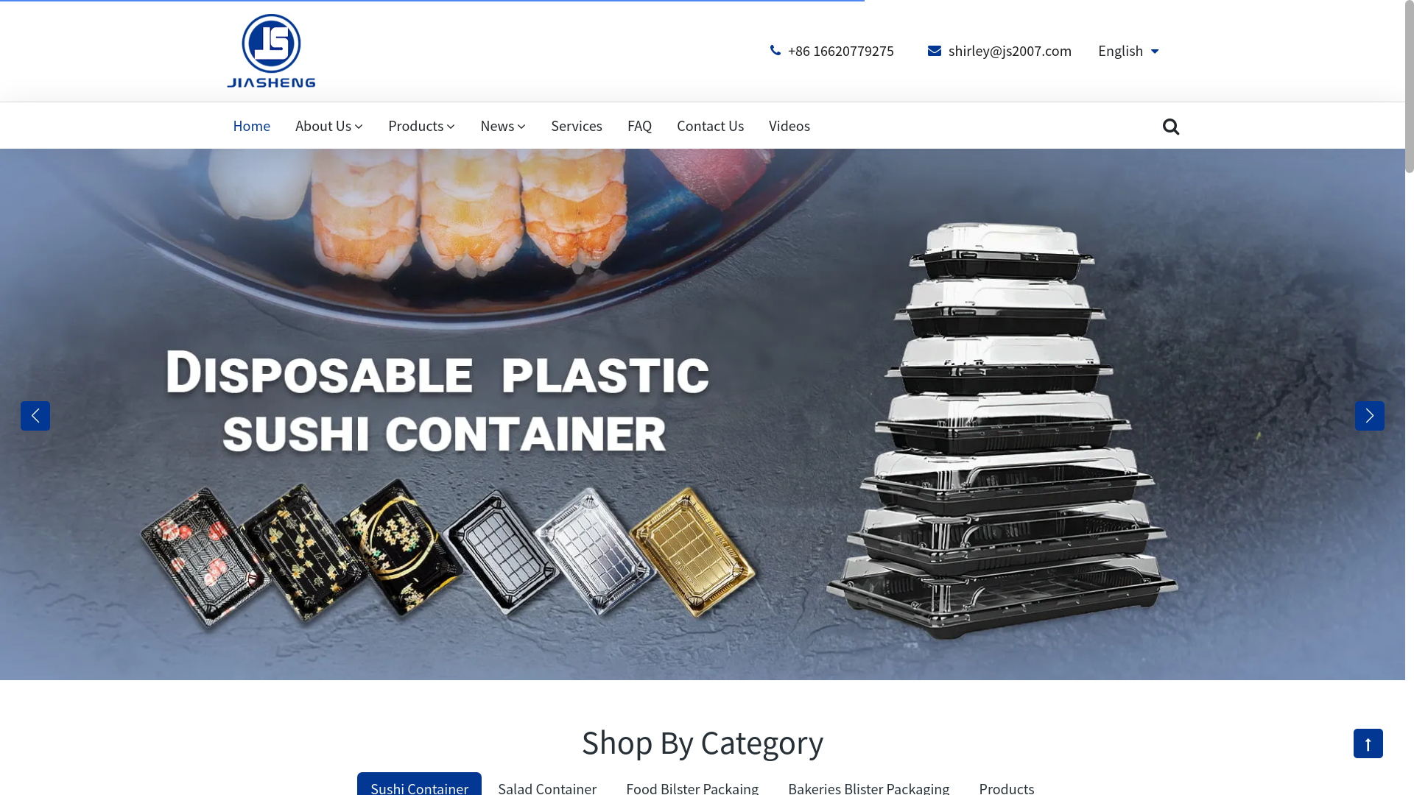This screenshot has width=1414, height=795.
Task: Expand the English language dropdown
Action: [1128, 51]
